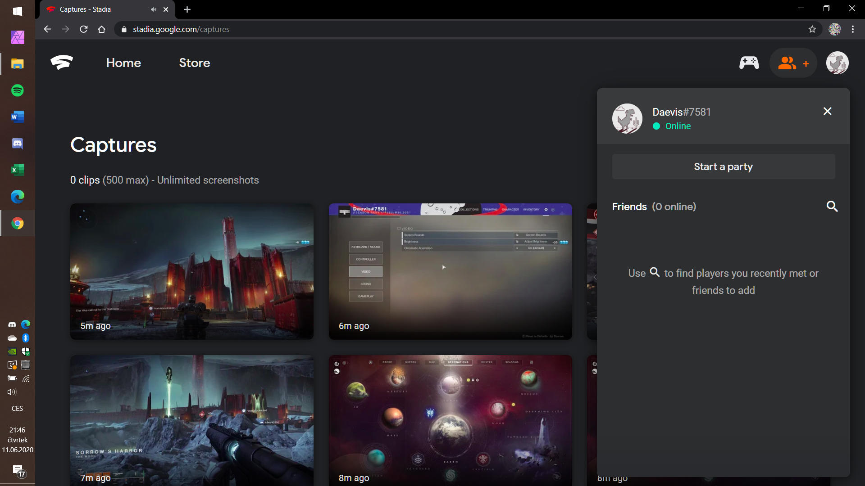Close the friends panel
The image size is (865, 486).
(827, 111)
